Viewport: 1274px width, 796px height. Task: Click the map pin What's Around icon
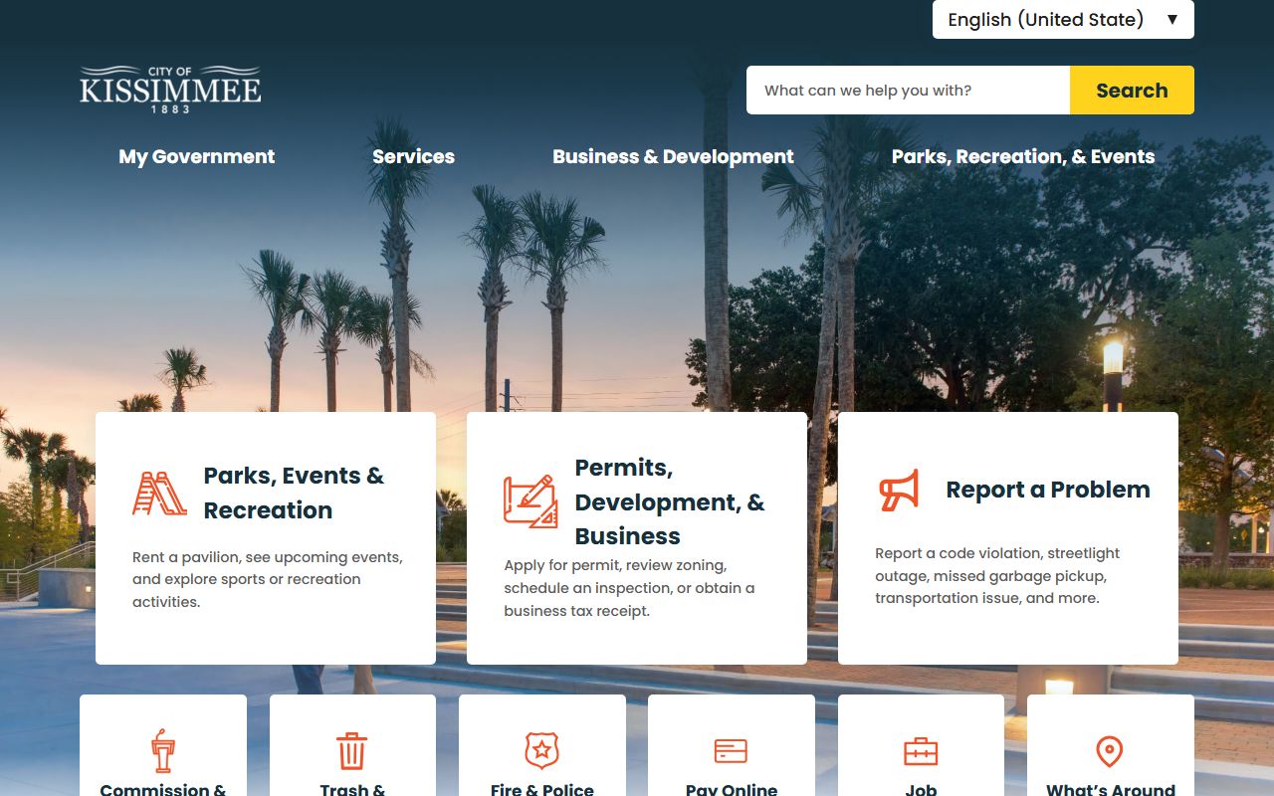point(1109,751)
